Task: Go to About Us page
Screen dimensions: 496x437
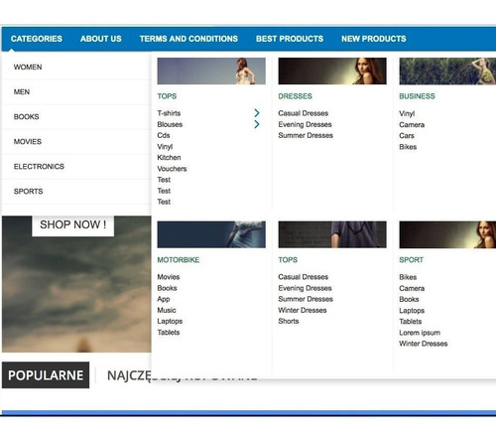Action: 101,39
